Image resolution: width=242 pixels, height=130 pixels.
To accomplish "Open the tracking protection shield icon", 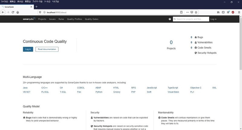I will pyautogui.click(x=40, y=12).
